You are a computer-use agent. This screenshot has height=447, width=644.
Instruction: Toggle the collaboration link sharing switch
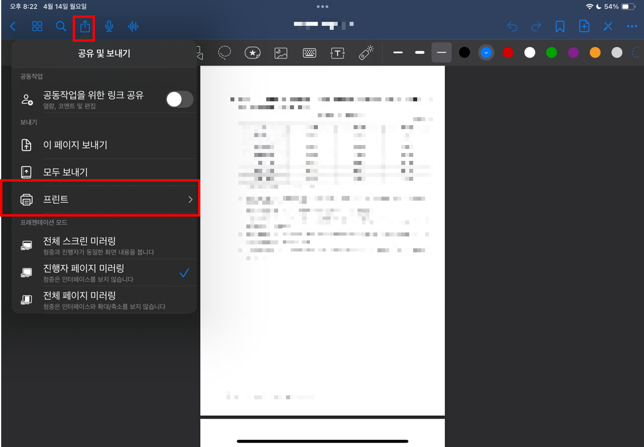tap(179, 99)
